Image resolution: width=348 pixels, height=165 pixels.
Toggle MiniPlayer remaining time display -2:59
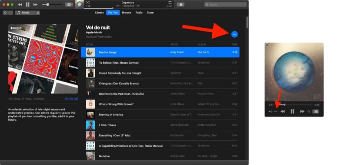click(316, 105)
